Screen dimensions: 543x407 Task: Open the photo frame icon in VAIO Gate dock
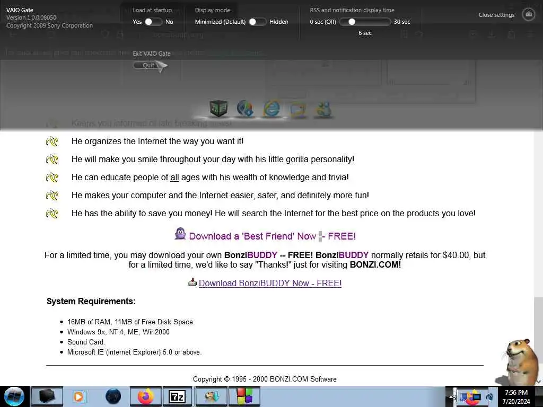298,110
